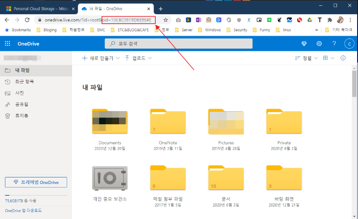358x219 pixels.
Task: Click the camera extension icon
Action: coord(178,20)
